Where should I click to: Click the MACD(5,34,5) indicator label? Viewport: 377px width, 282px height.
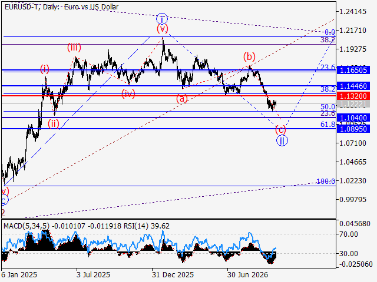click(x=27, y=226)
